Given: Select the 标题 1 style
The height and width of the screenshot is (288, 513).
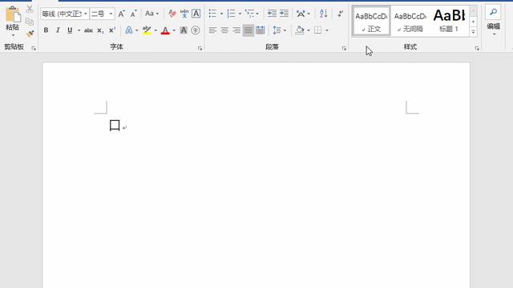Looking at the screenshot, I should [x=449, y=21].
